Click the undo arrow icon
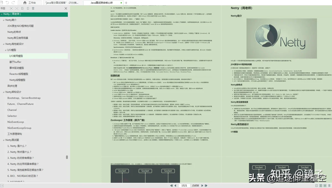The image size is (332, 188). (x=7, y=2)
